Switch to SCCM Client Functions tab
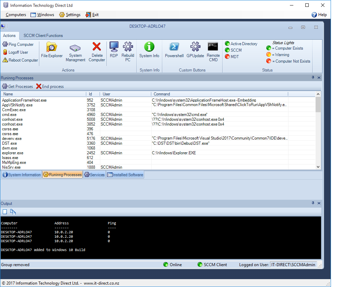Screen dimensions: 345x287 tap(43, 36)
